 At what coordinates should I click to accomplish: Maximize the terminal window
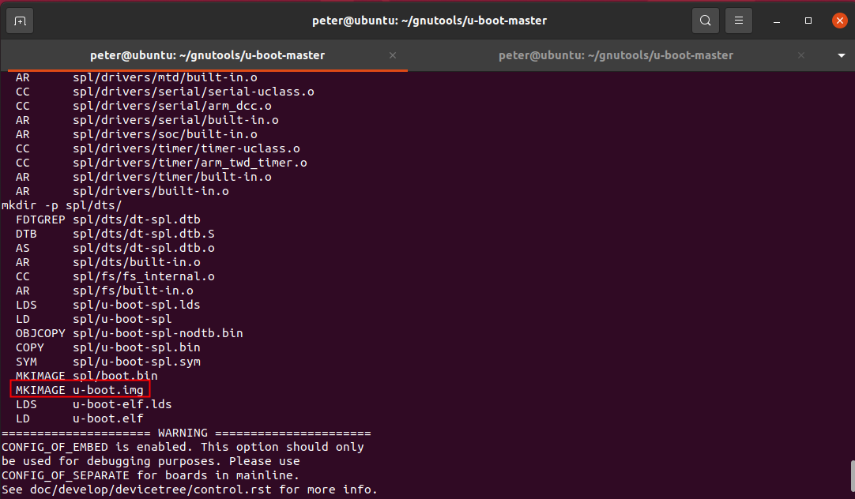click(808, 21)
